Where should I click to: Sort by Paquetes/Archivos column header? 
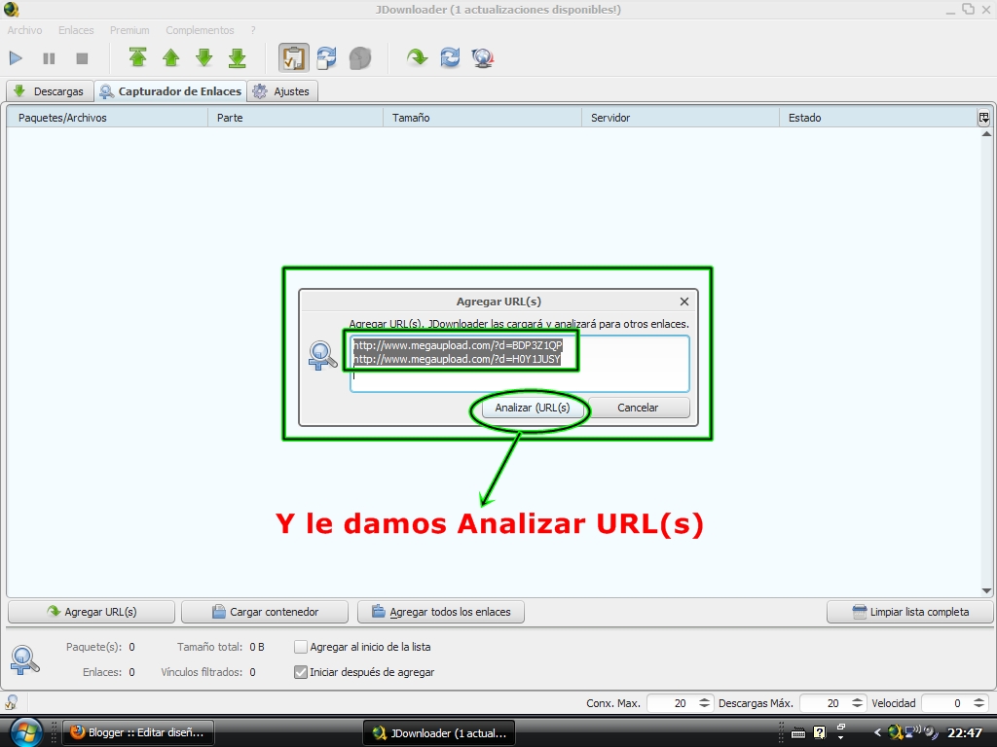(x=107, y=118)
